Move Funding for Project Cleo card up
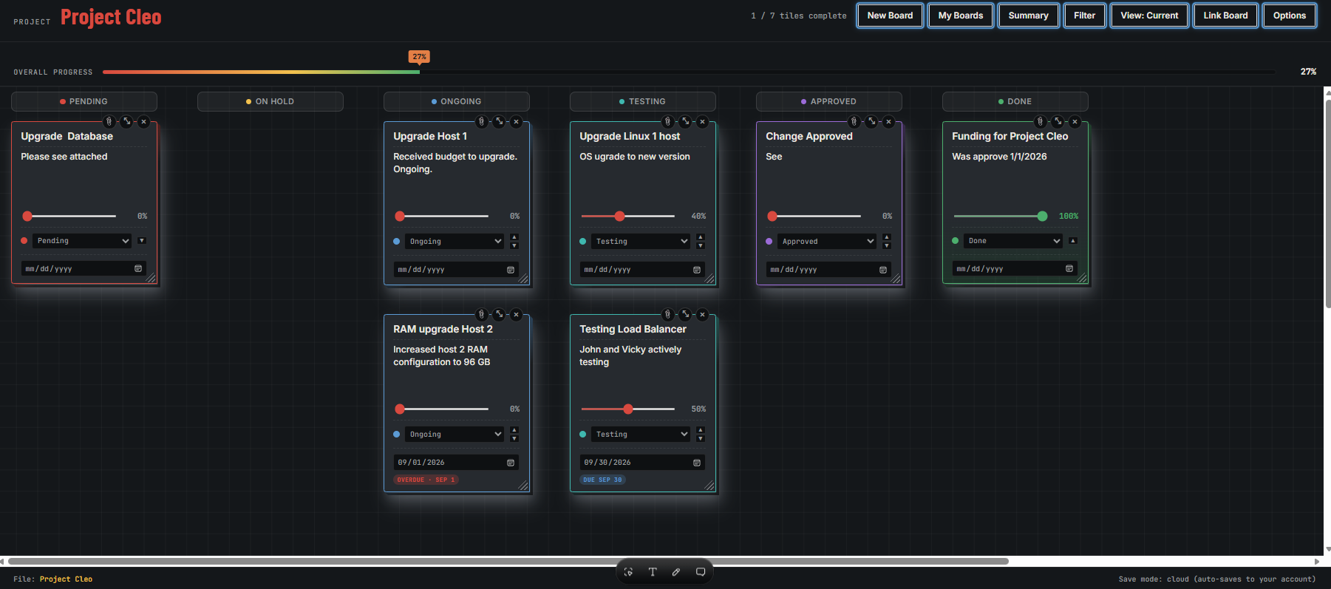 click(x=1073, y=241)
